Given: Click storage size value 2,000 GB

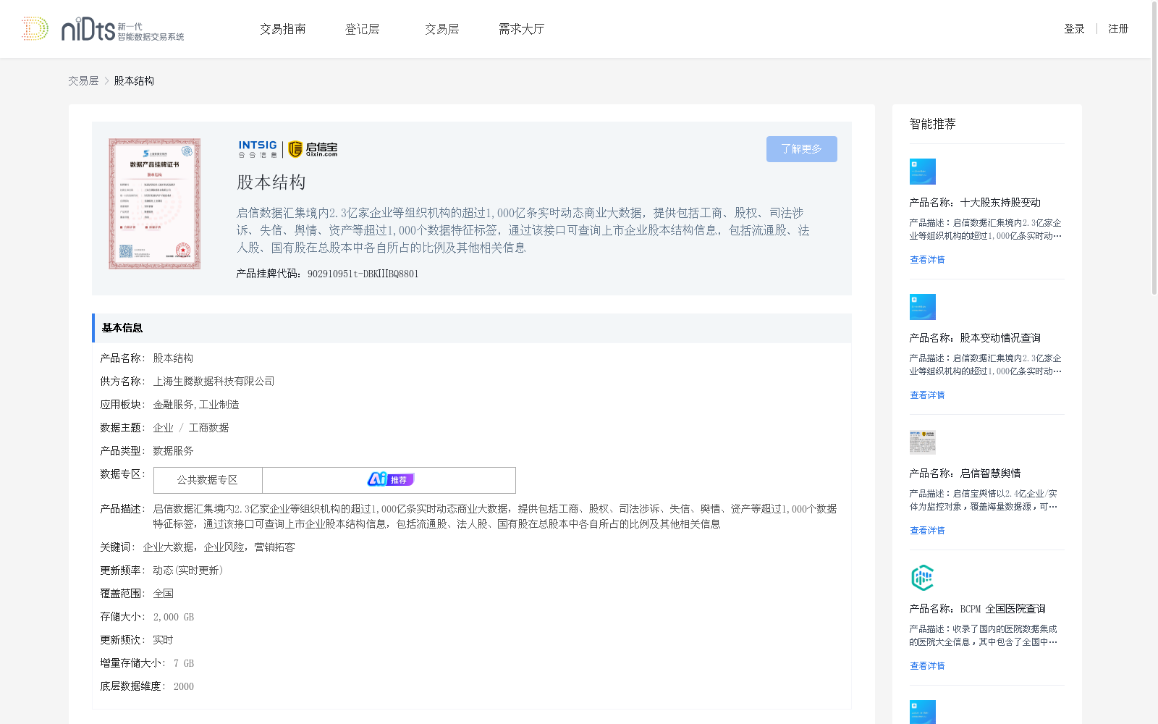Looking at the screenshot, I should (174, 617).
